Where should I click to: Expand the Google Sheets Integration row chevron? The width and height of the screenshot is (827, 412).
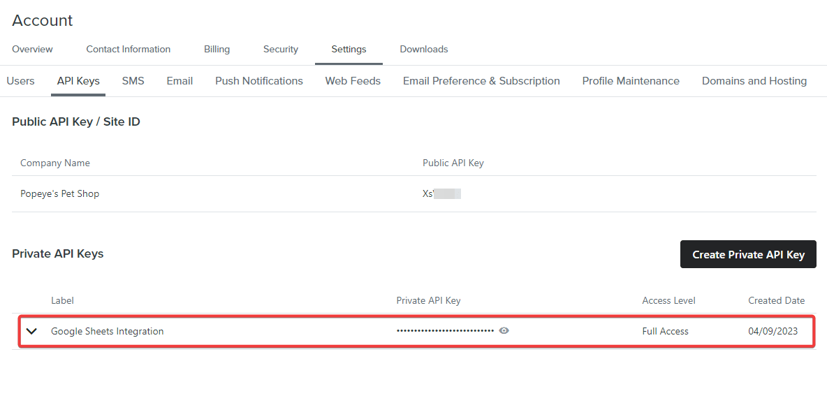tap(31, 331)
